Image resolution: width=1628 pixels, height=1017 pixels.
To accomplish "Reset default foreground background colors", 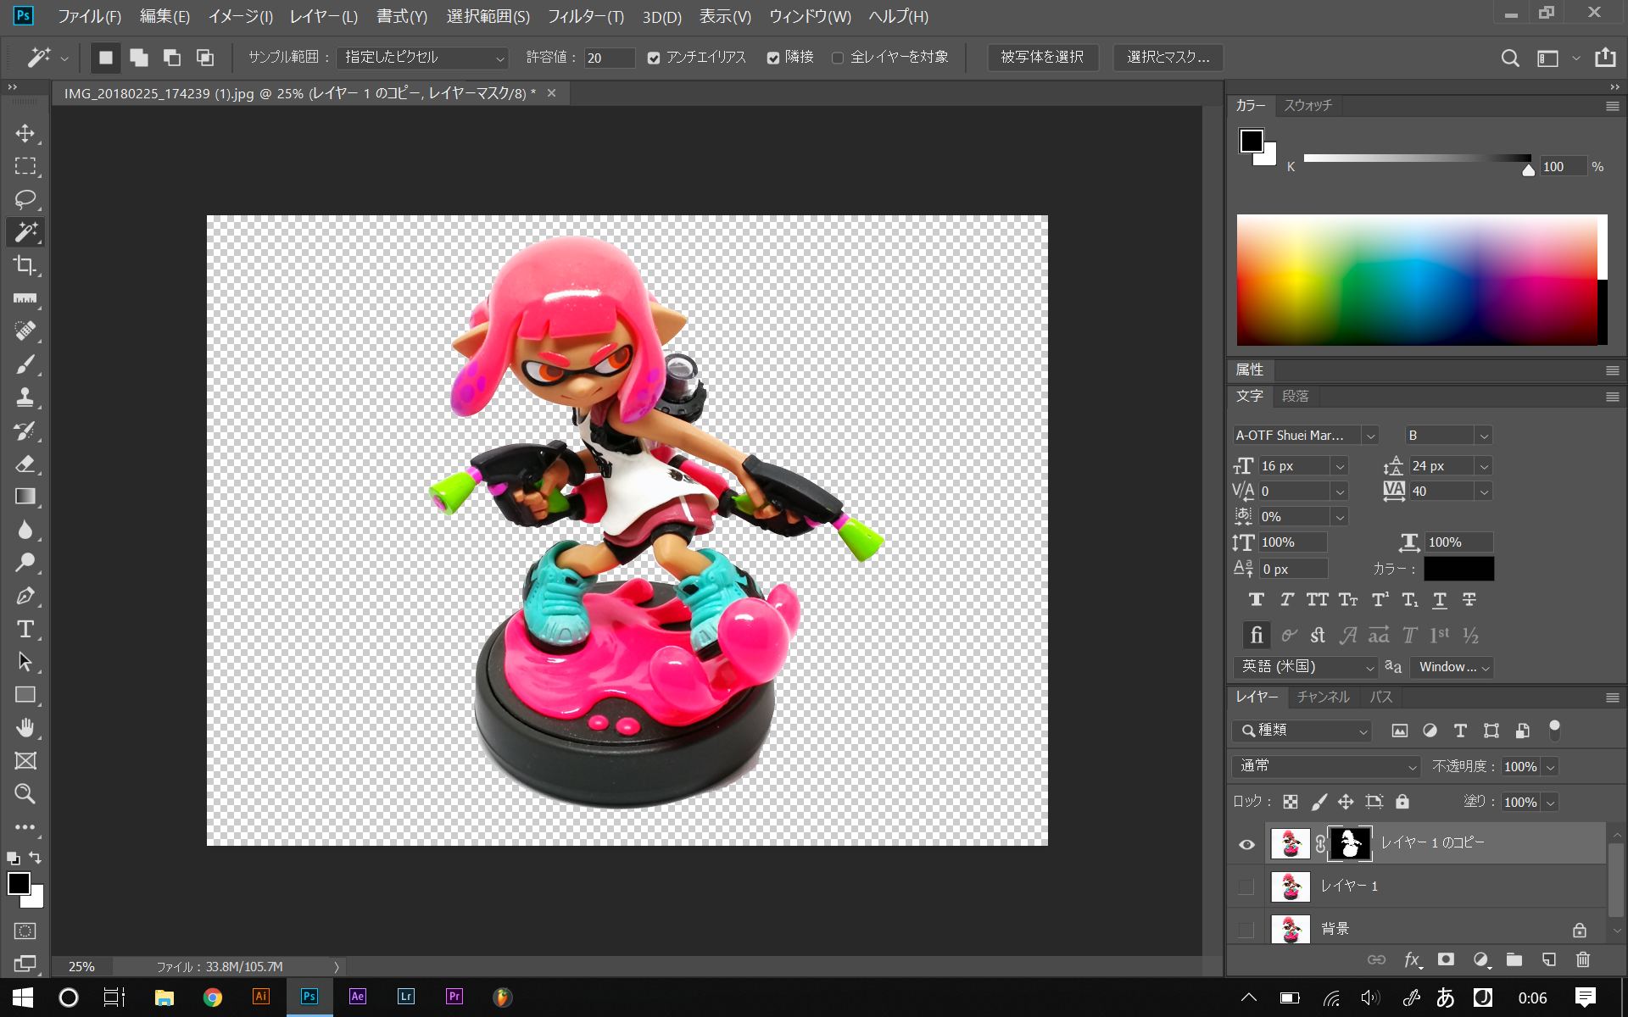I will pos(13,858).
